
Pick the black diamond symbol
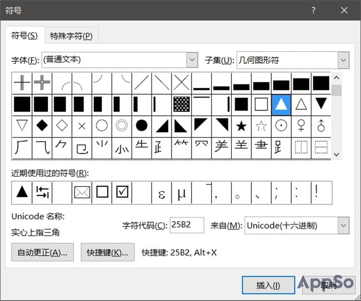tap(42, 125)
